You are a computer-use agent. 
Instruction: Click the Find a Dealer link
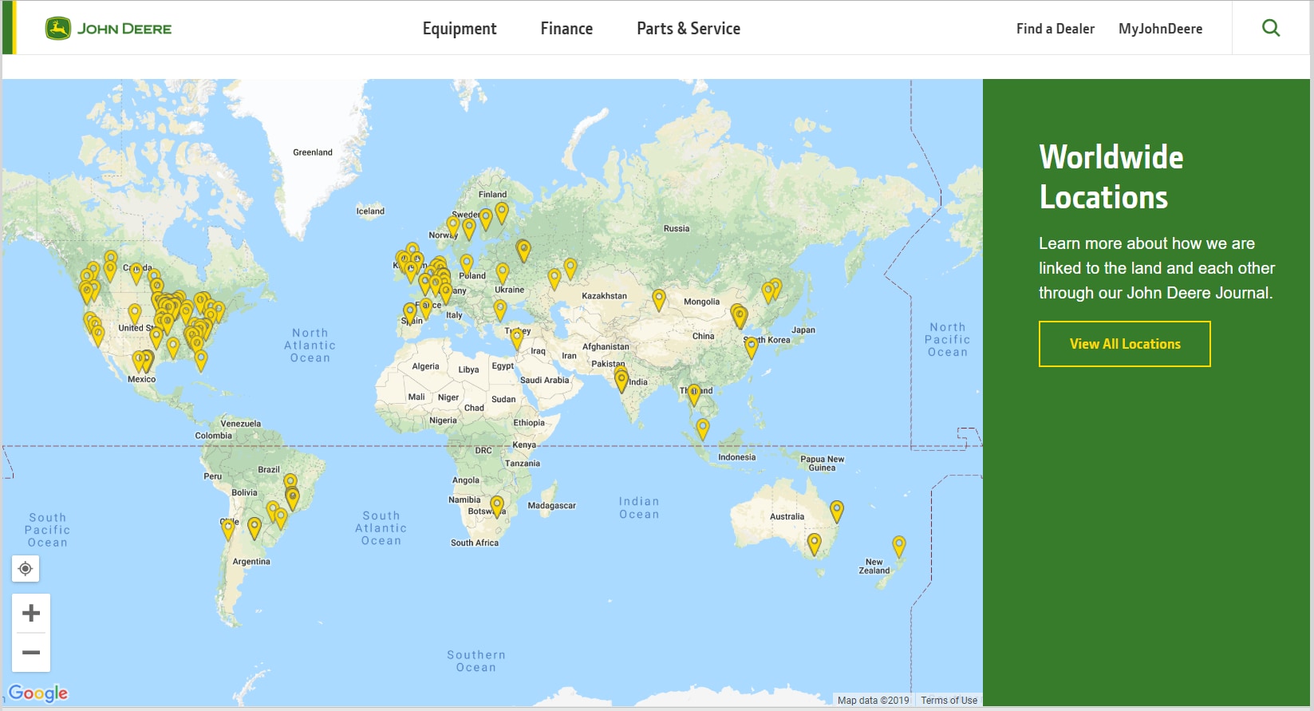click(1055, 29)
